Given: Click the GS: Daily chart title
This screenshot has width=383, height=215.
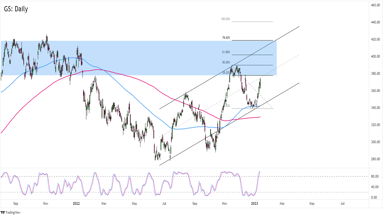Looking at the screenshot, I should point(15,9).
